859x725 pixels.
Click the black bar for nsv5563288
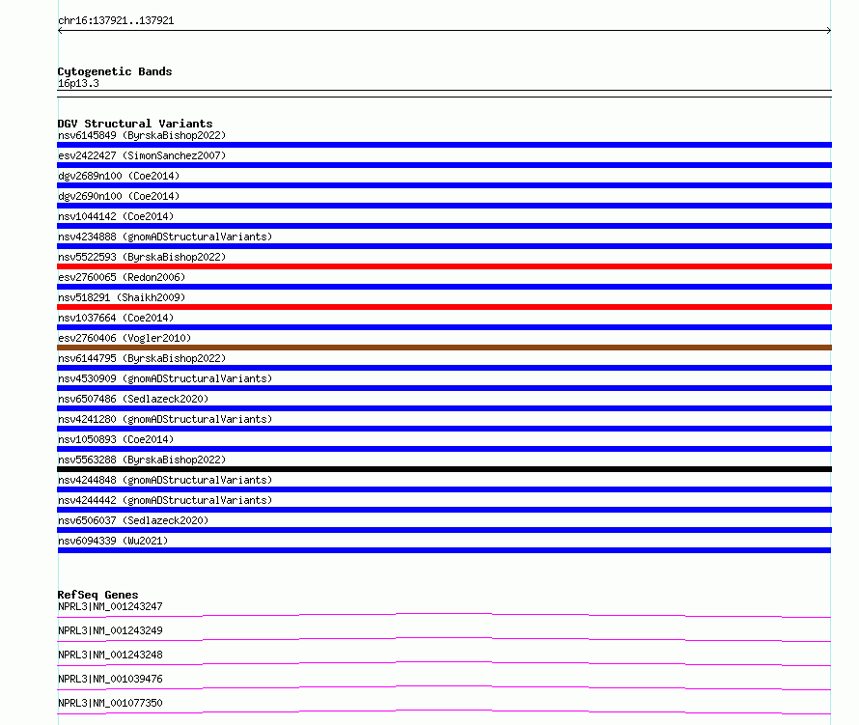444,469
